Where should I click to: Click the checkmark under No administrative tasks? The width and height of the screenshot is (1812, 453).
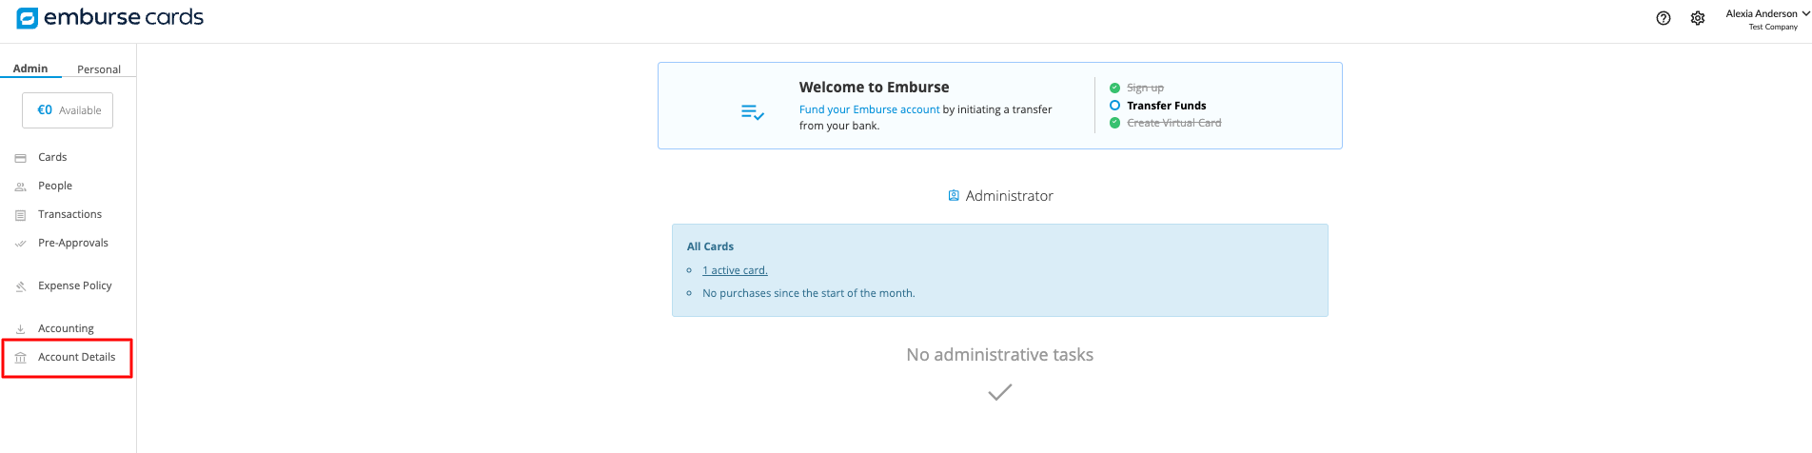pyautogui.click(x=999, y=392)
